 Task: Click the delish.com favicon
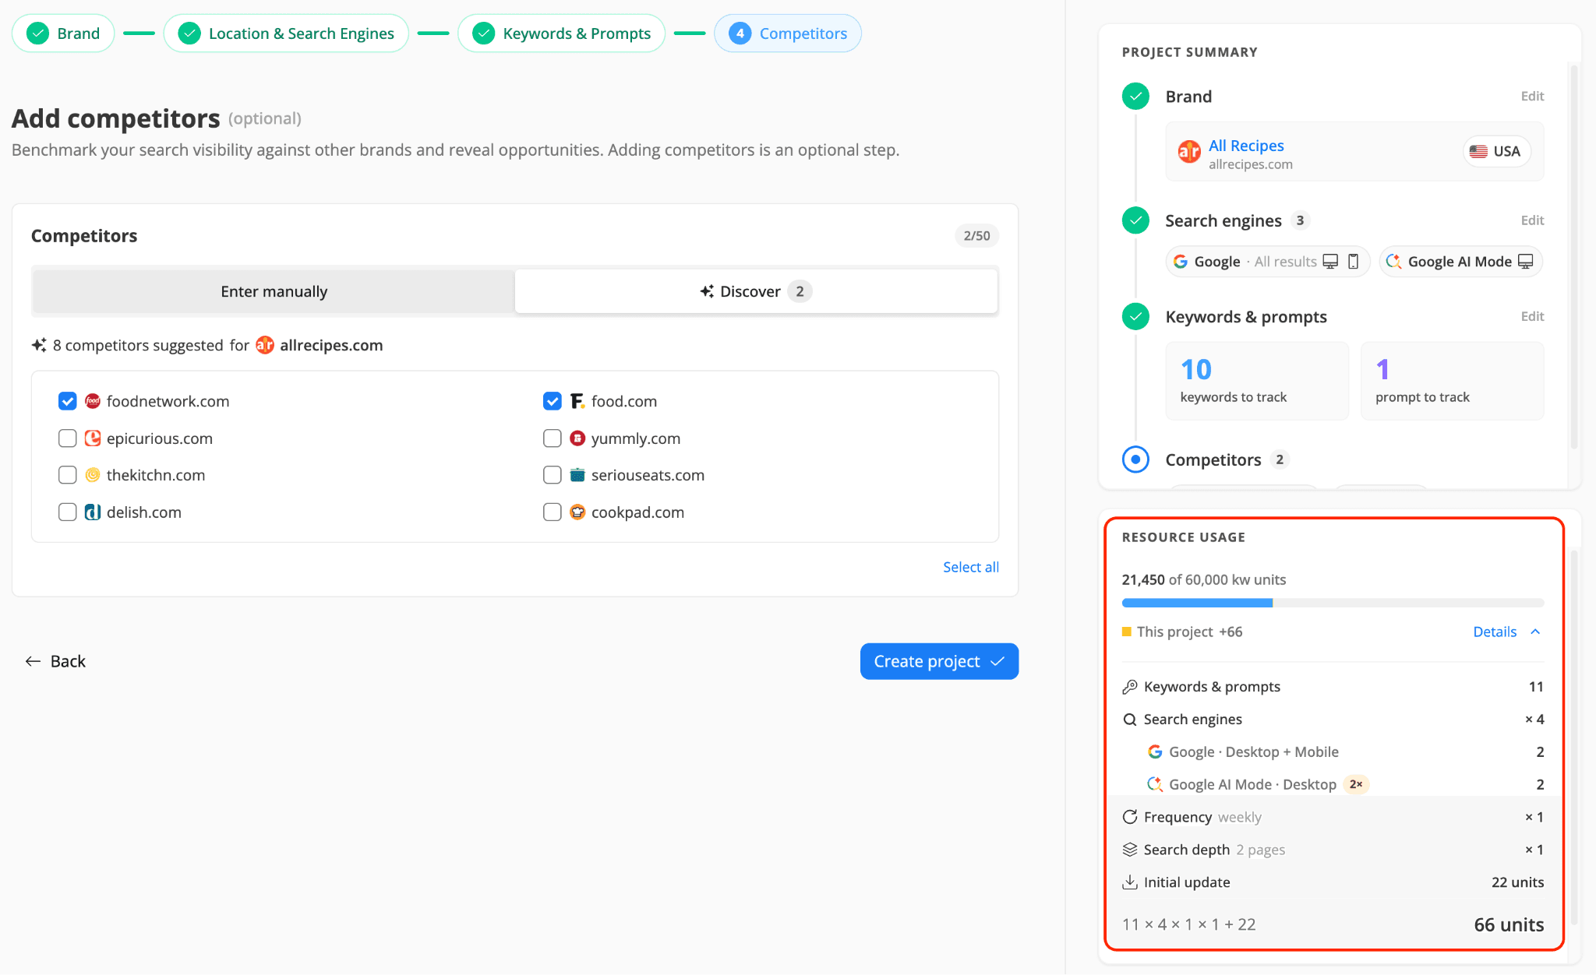point(93,512)
